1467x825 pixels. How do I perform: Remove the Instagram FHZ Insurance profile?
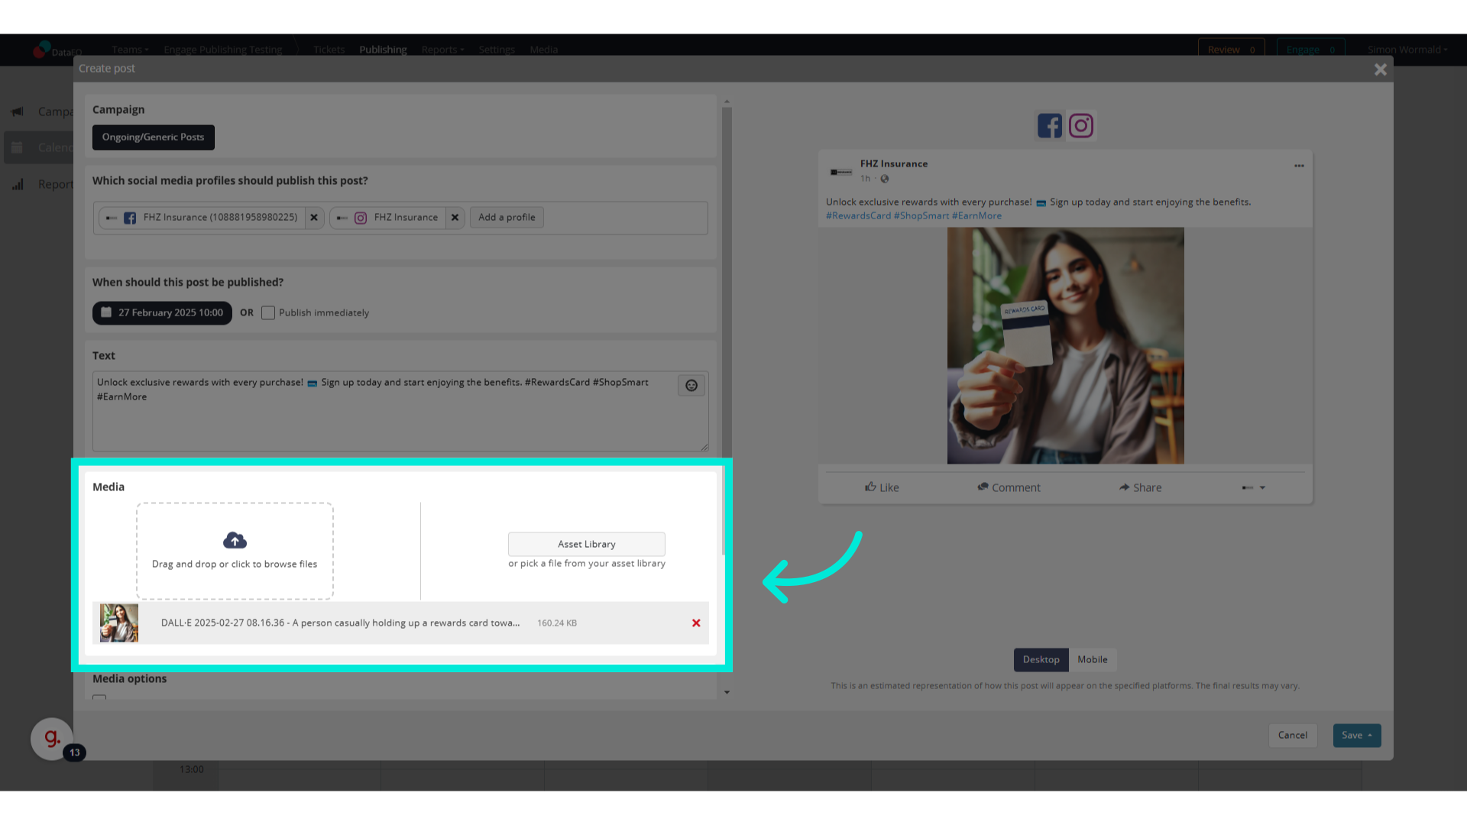tap(455, 218)
